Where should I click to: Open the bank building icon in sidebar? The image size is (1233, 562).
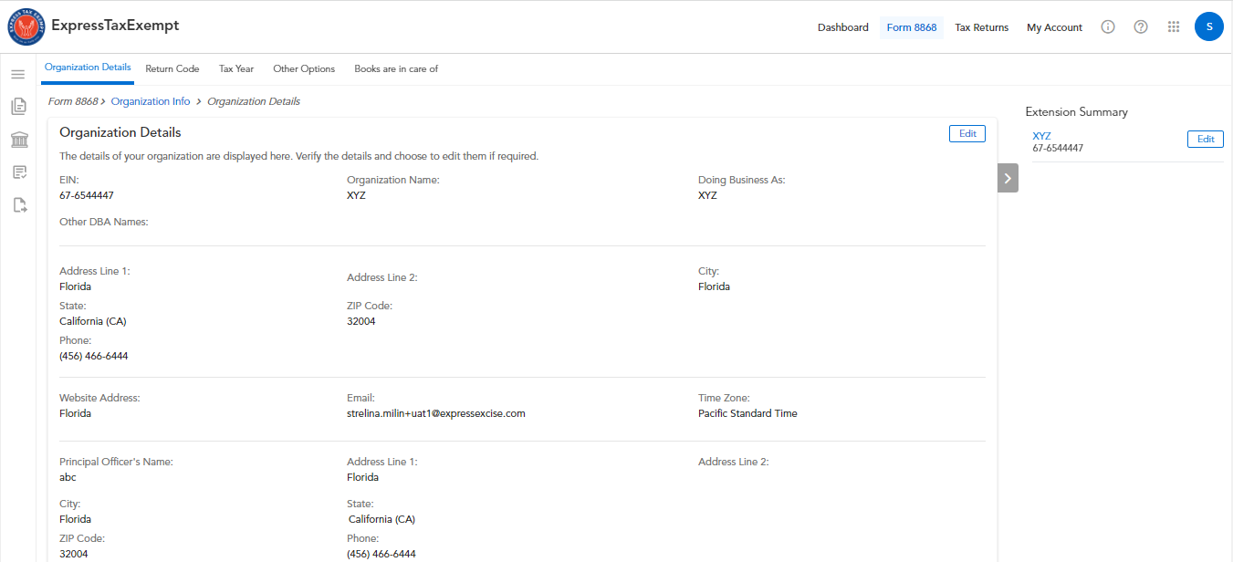tap(18, 140)
